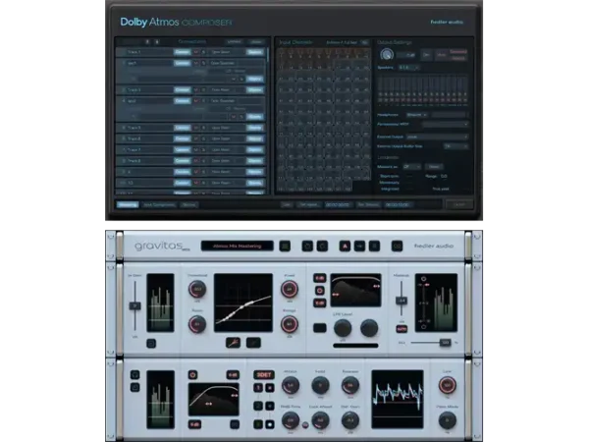Screen dimensions: 589x442
Task: Toggle the upper sidechain filter power button
Action: pyautogui.click(x=320, y=291)
